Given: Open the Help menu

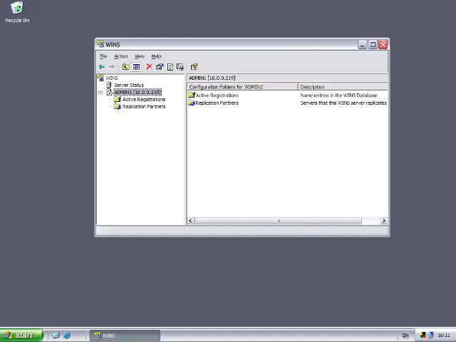Looking at the screenshot, I should [156, 56].
